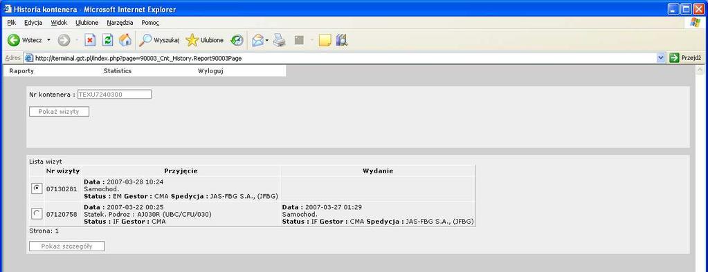Click the Wydanie column header

point(378,171)
